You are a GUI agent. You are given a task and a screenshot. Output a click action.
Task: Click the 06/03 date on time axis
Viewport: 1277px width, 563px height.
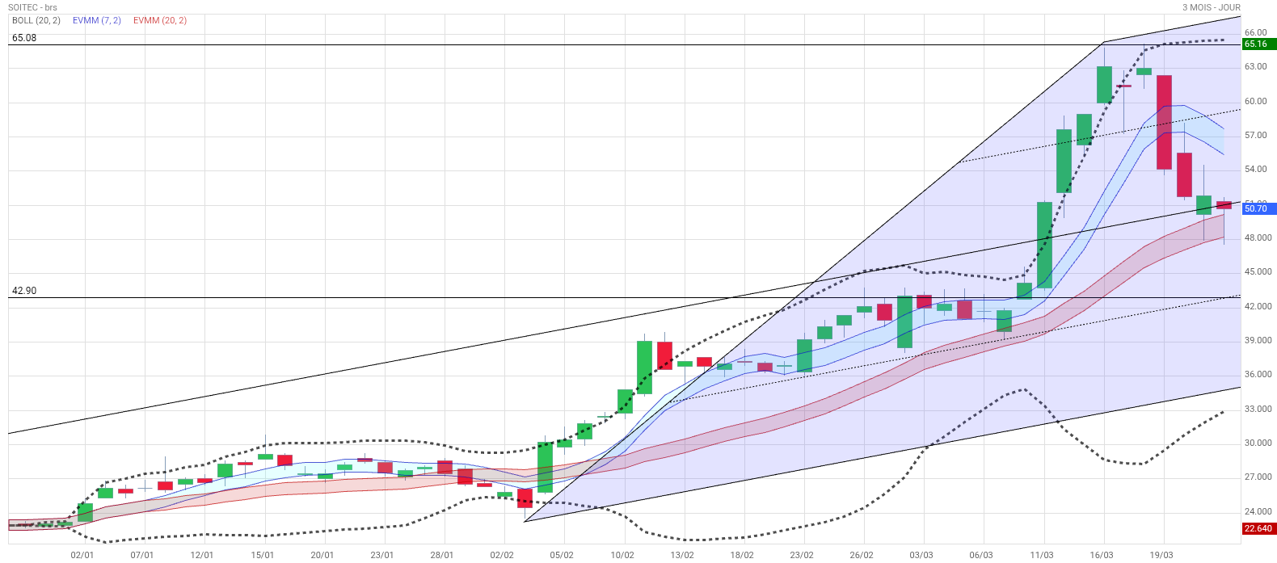[x=982, y=556]
